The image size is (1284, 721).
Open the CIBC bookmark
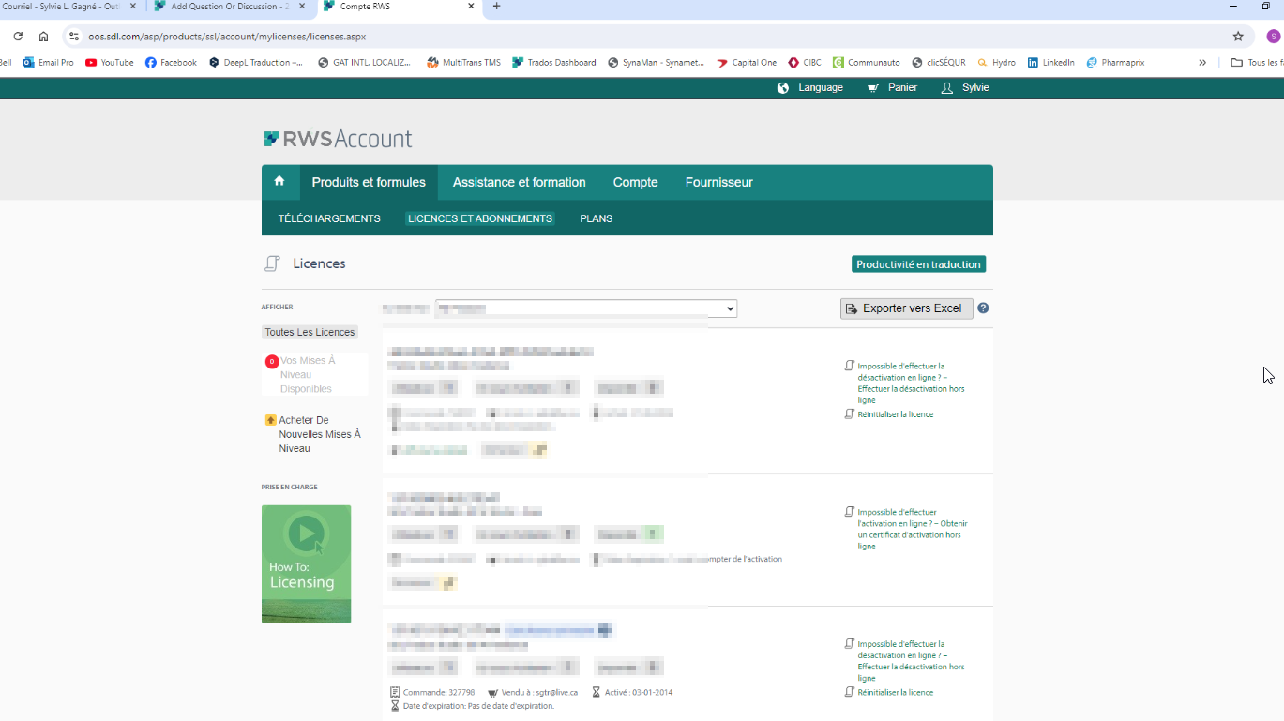pos(805,63)
